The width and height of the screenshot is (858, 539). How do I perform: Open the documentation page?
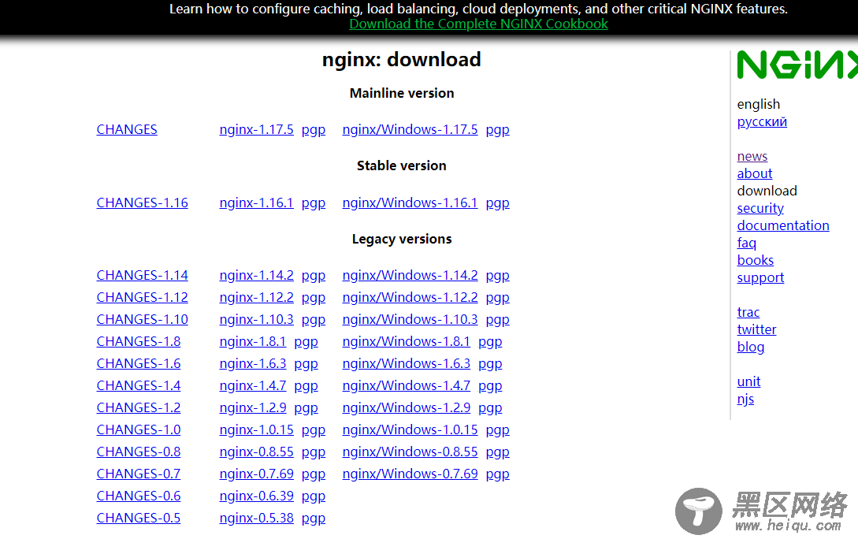pos(783,226)
